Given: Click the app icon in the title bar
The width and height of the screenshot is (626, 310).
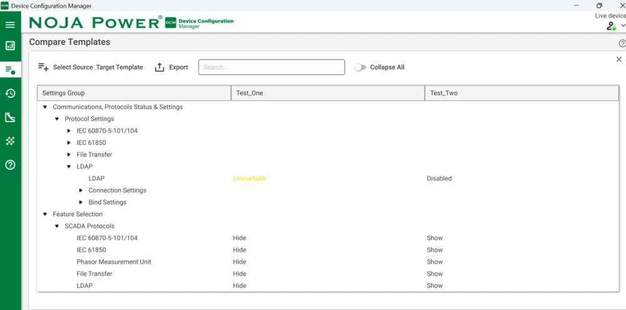Looking at the screenshot, I should (x=4, y=6).
